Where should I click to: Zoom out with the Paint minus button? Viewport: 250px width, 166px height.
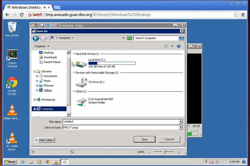tap(148, 152)
